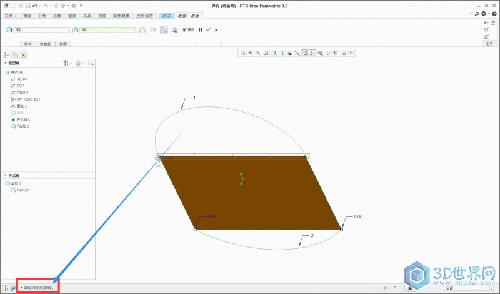This screenshot has height=294, width=500.
Task: Open the 文件 menu
Action: [x=10, y=16]
